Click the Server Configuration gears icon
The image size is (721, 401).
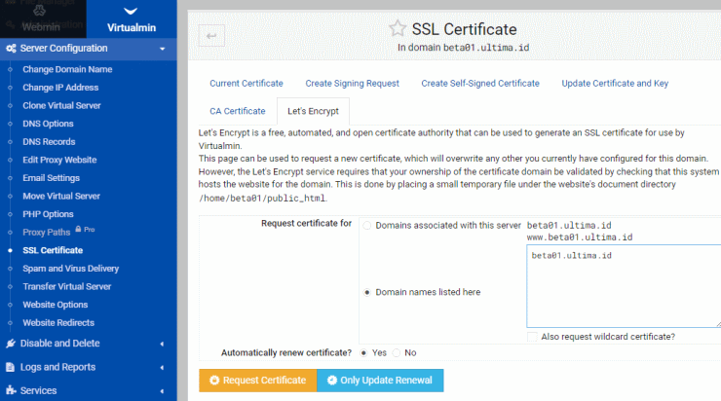(x=11, y=49)
